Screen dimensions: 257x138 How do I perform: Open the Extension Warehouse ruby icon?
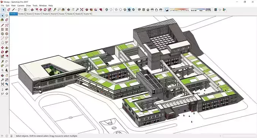point(101,10)
